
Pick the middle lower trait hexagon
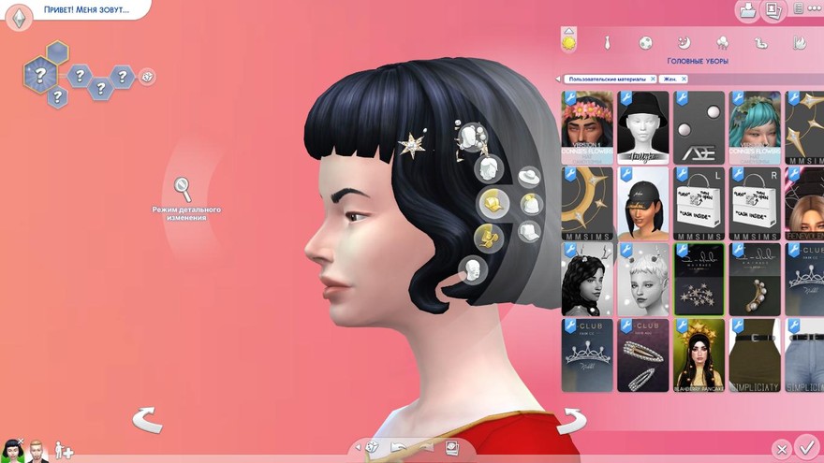point(100,87)
